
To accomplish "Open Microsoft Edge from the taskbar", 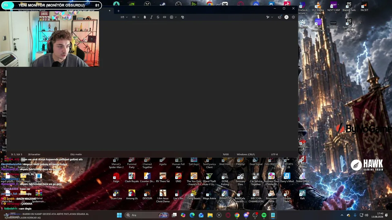I will [x=192, y=215].
